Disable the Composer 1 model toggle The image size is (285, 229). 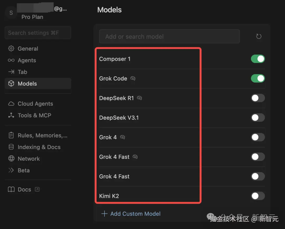coord(258,59)
